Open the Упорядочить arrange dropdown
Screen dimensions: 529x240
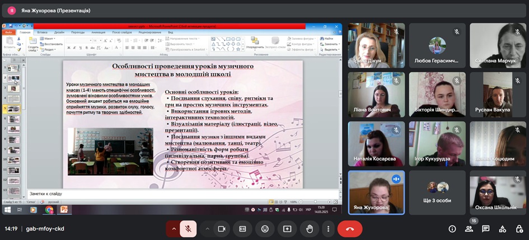[x=255, y=43]
